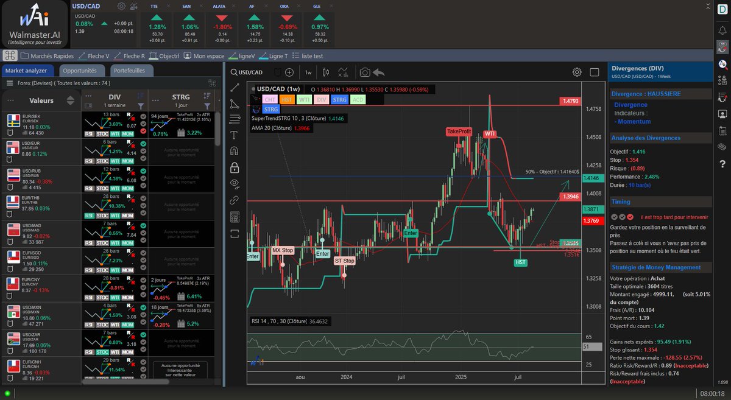Click the values list vertical scrollbar

(219, 128)
